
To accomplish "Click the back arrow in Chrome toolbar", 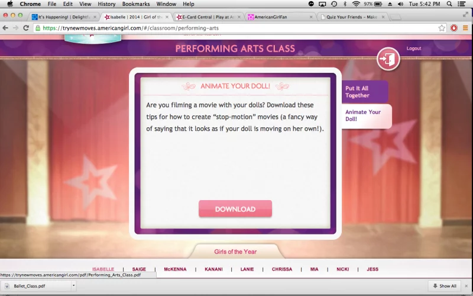I will click(5, 28).
